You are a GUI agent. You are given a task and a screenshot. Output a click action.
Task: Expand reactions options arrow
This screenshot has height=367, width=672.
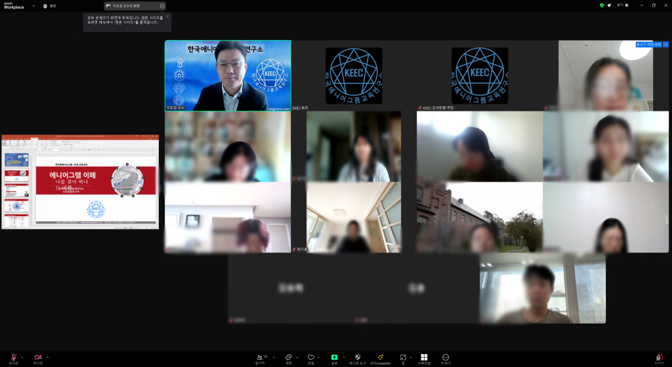[x=318, y=357]
